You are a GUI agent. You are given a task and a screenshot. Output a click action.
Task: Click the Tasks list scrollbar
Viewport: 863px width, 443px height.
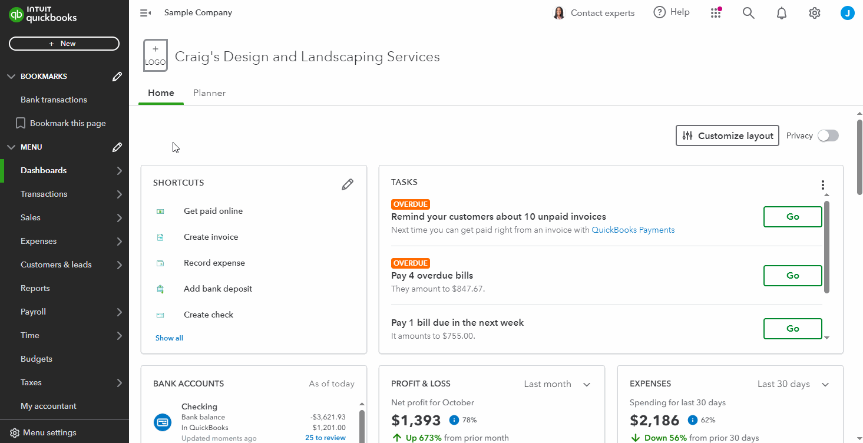point(826,247)
